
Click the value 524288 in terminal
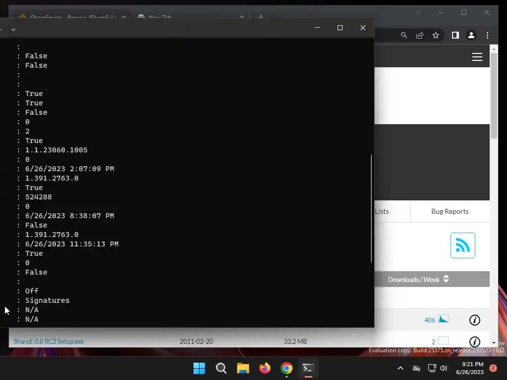(x=39, y=197)
